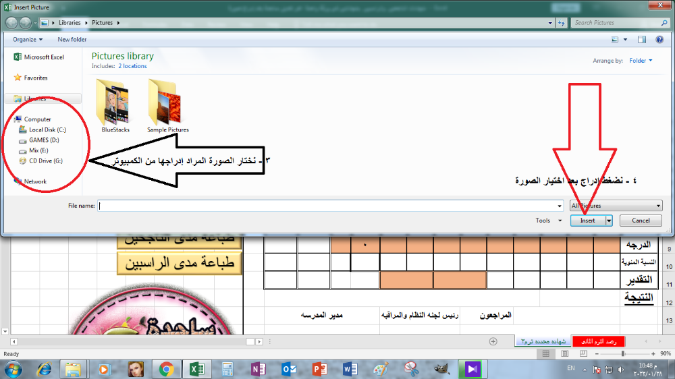Image resolution: width=675 pixels, height=379 pixels.
Task: Add a new sheet with the plus icon
Action: [493, 342]
